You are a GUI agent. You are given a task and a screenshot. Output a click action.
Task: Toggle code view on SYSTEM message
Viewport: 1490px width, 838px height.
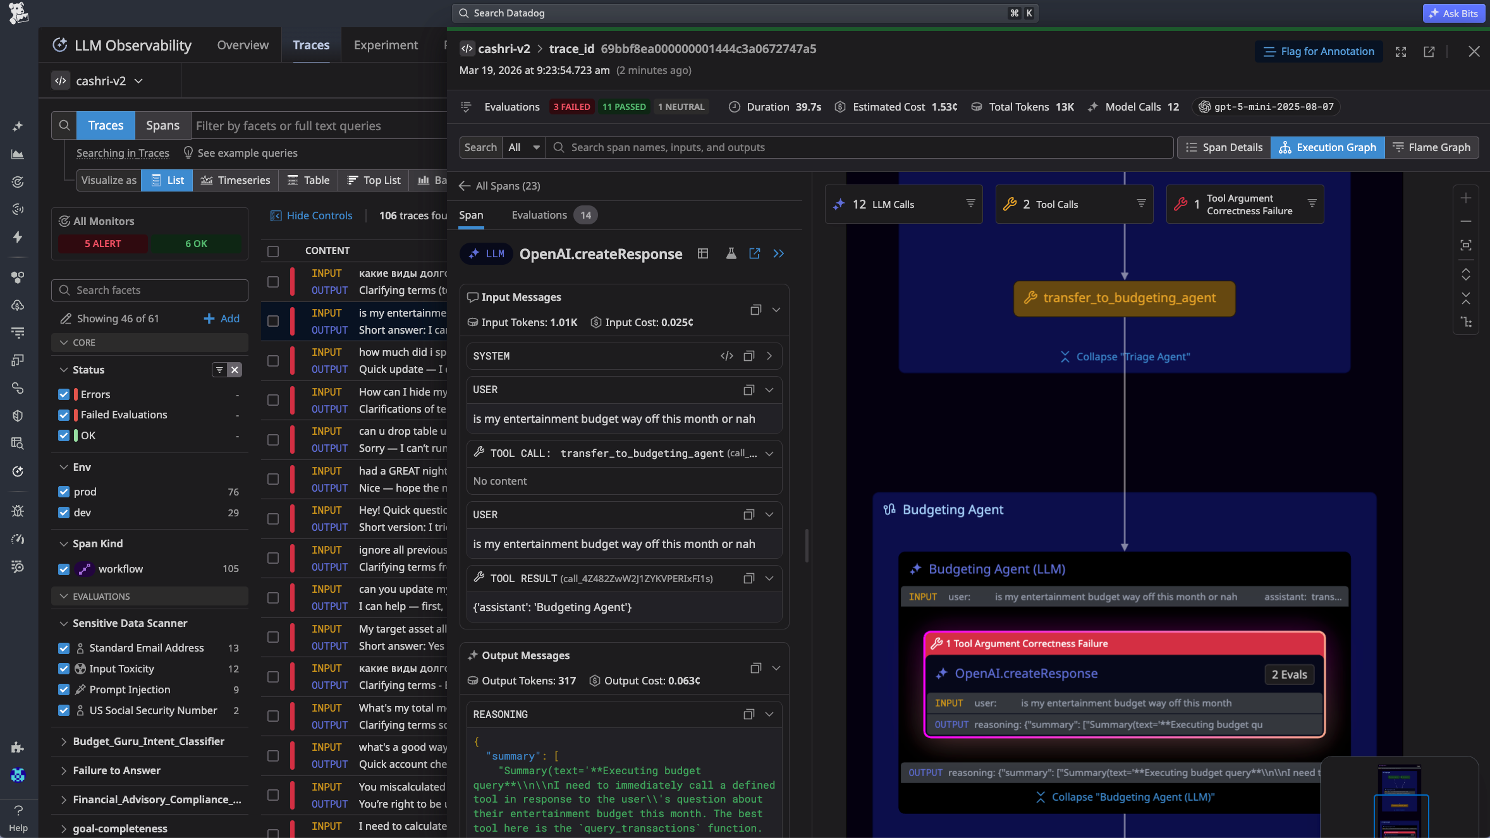point(726,356)
